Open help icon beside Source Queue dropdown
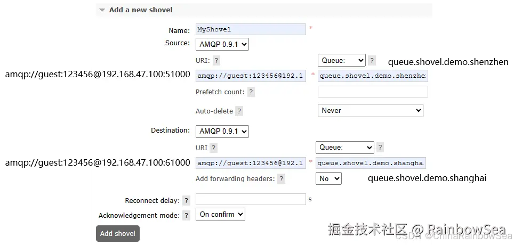The width and height of the screenshot is (514, 245). (x=372, y=60)
